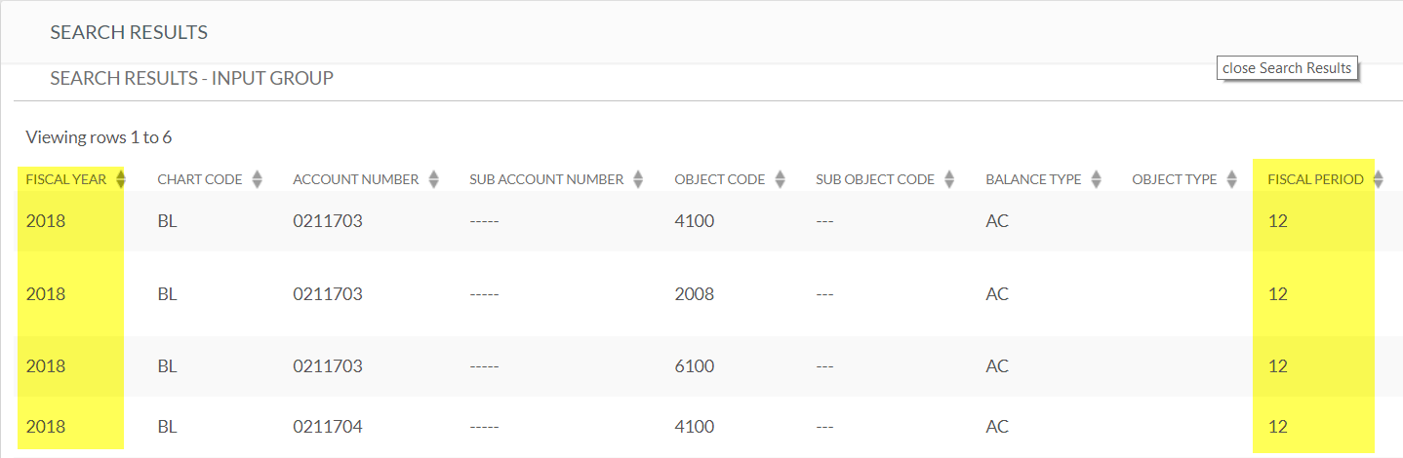Click Sub Object Code sort arrows
1403x458 pixels.
949,179
